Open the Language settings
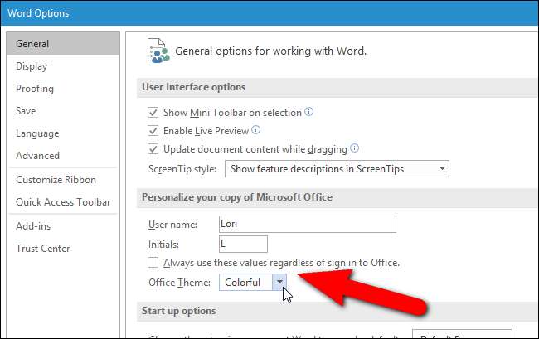539x339 pixels. [x=37, y=133]
